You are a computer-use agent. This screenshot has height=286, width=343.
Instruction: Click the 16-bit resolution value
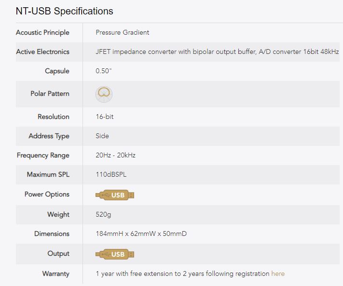105,117
